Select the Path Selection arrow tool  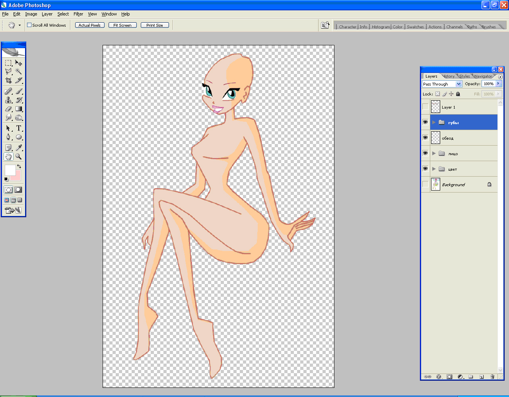pos(8,128)
